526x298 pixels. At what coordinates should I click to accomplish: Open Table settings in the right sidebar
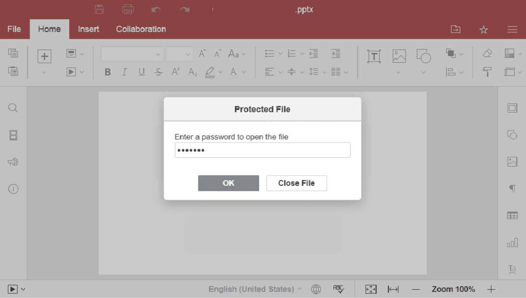point(512,215)
